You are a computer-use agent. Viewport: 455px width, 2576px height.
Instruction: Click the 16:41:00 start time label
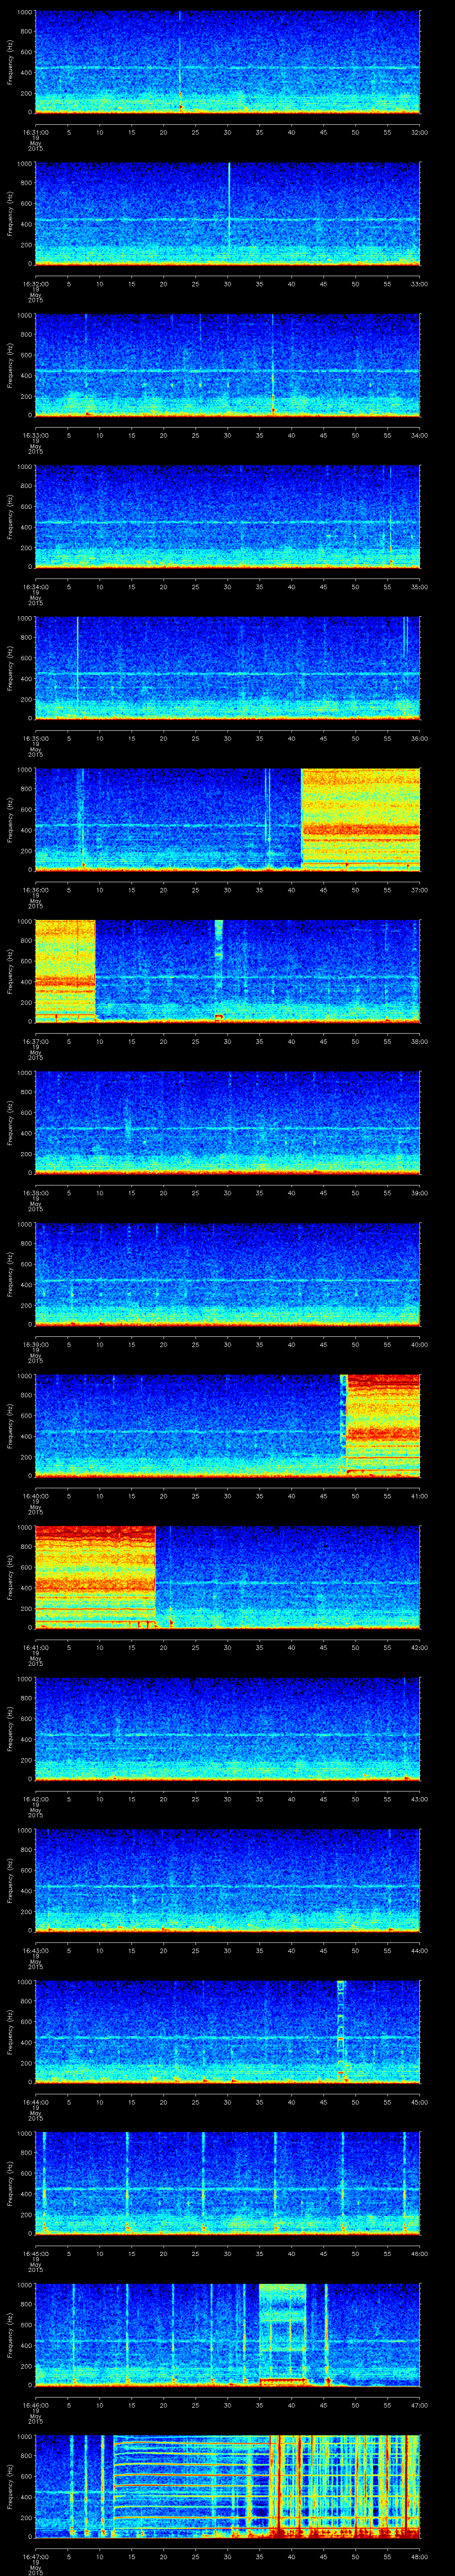(36, 1648)
